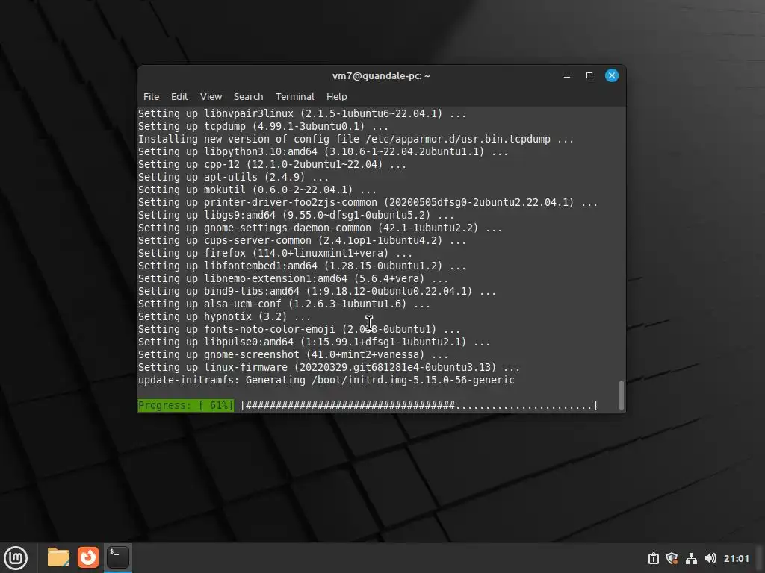Click the hash-mark progress bar
Screen dimensions: 765x573
click(419, 405)
